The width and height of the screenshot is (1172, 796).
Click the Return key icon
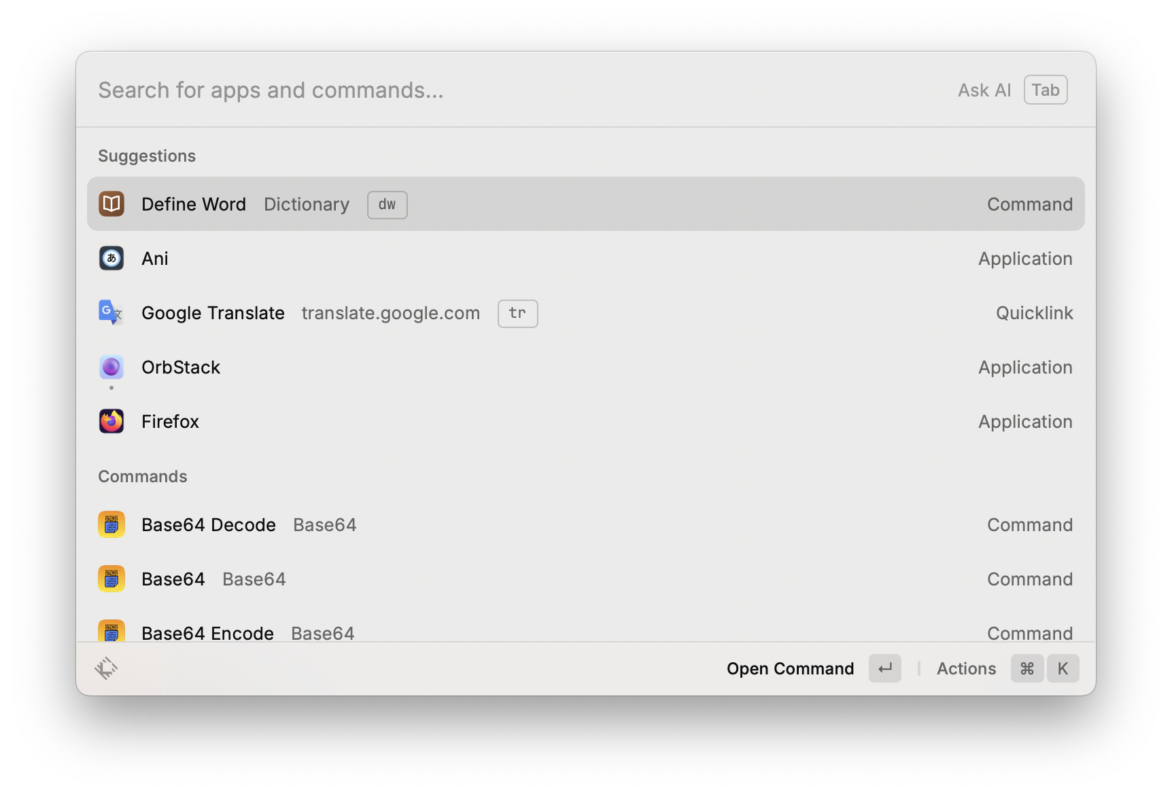(885, 668)
